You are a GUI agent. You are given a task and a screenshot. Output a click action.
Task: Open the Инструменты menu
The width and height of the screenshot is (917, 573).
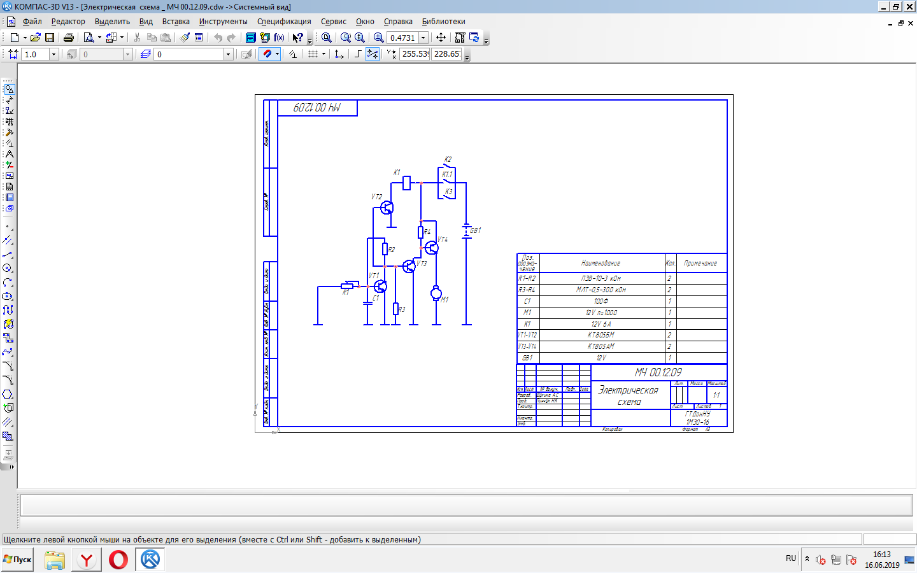click(x=223, y=22)
